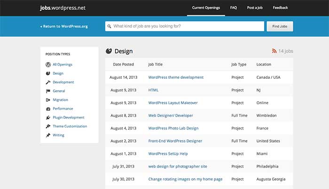Click the Theme Customization tool icon
The height and width of the screenshot is (189, 329).
(48, 126)
